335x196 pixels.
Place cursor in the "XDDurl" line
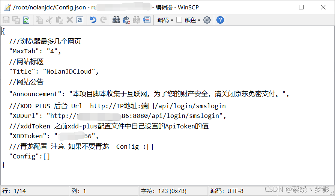coord(117,116)
